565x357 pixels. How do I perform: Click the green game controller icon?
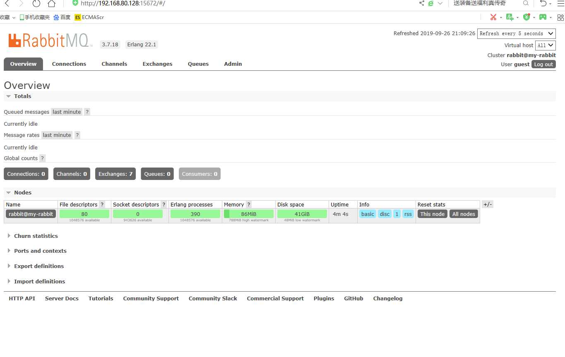tap(543, 17)
